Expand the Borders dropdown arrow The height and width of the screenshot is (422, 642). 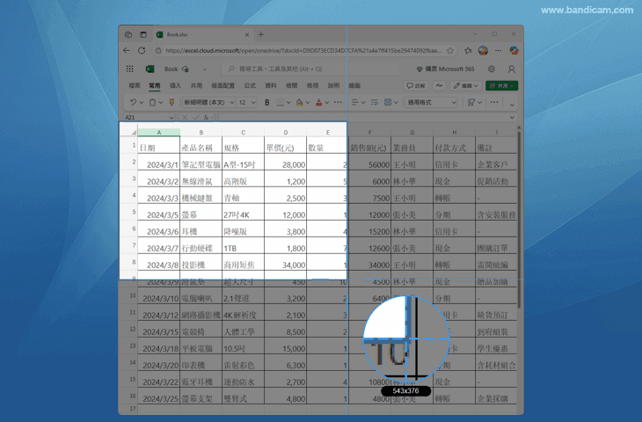point(288,103)
